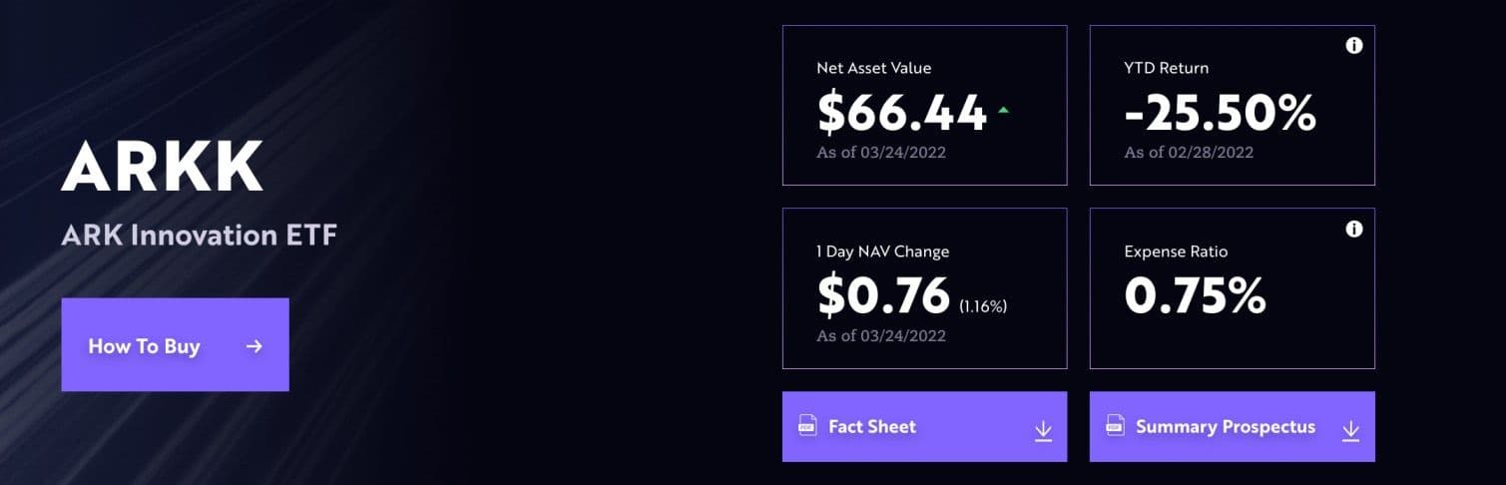Click the info icon on YTD Return card
The height and width of the screenshot is (485, 1506).
1354,46
